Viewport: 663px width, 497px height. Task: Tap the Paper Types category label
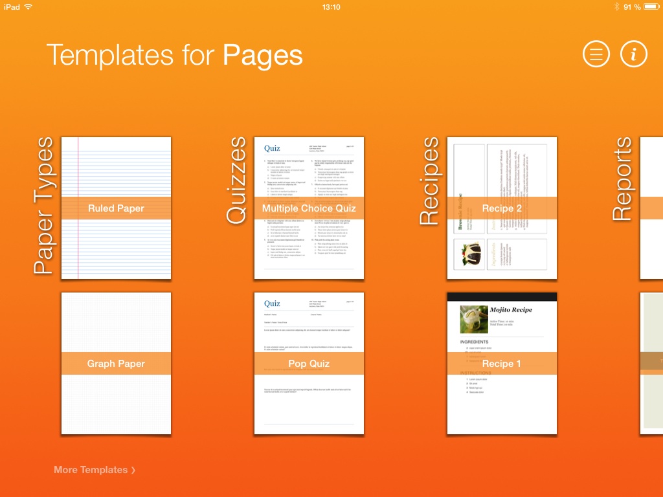pos(44,206)
